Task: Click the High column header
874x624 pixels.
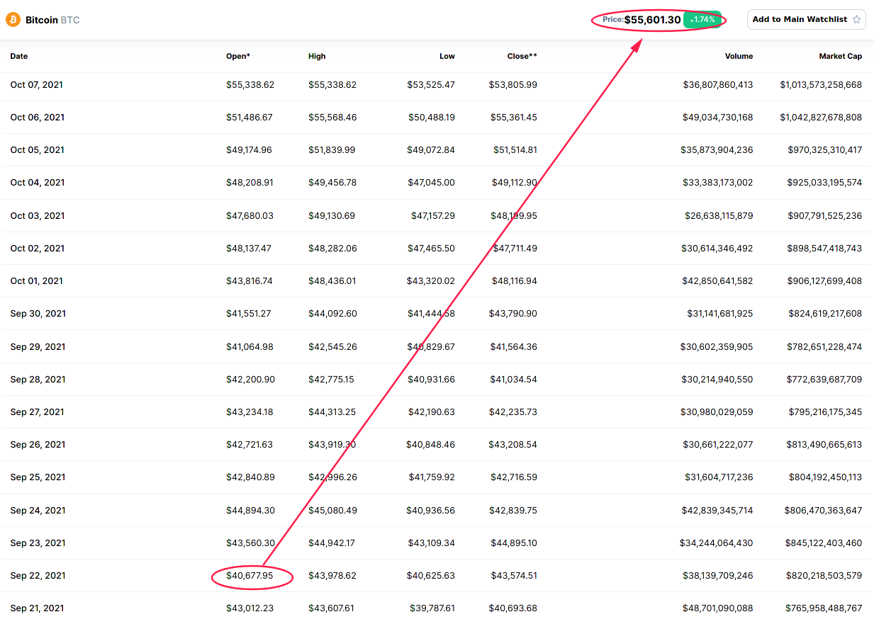Action: (317, 56)
